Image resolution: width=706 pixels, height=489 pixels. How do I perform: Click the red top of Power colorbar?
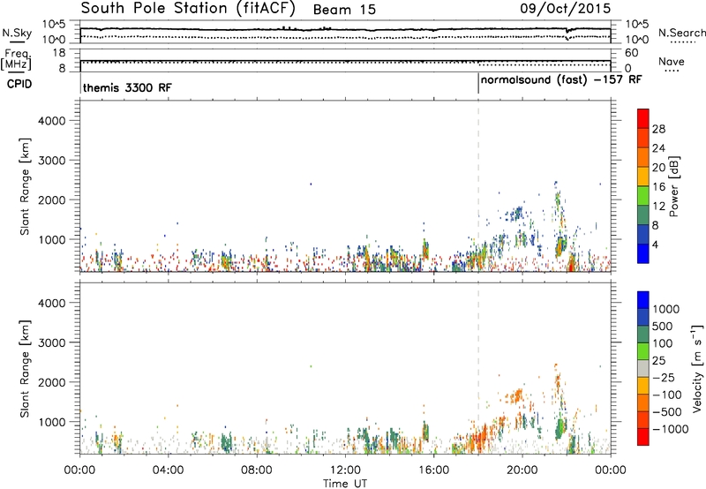tap(643, 118)
